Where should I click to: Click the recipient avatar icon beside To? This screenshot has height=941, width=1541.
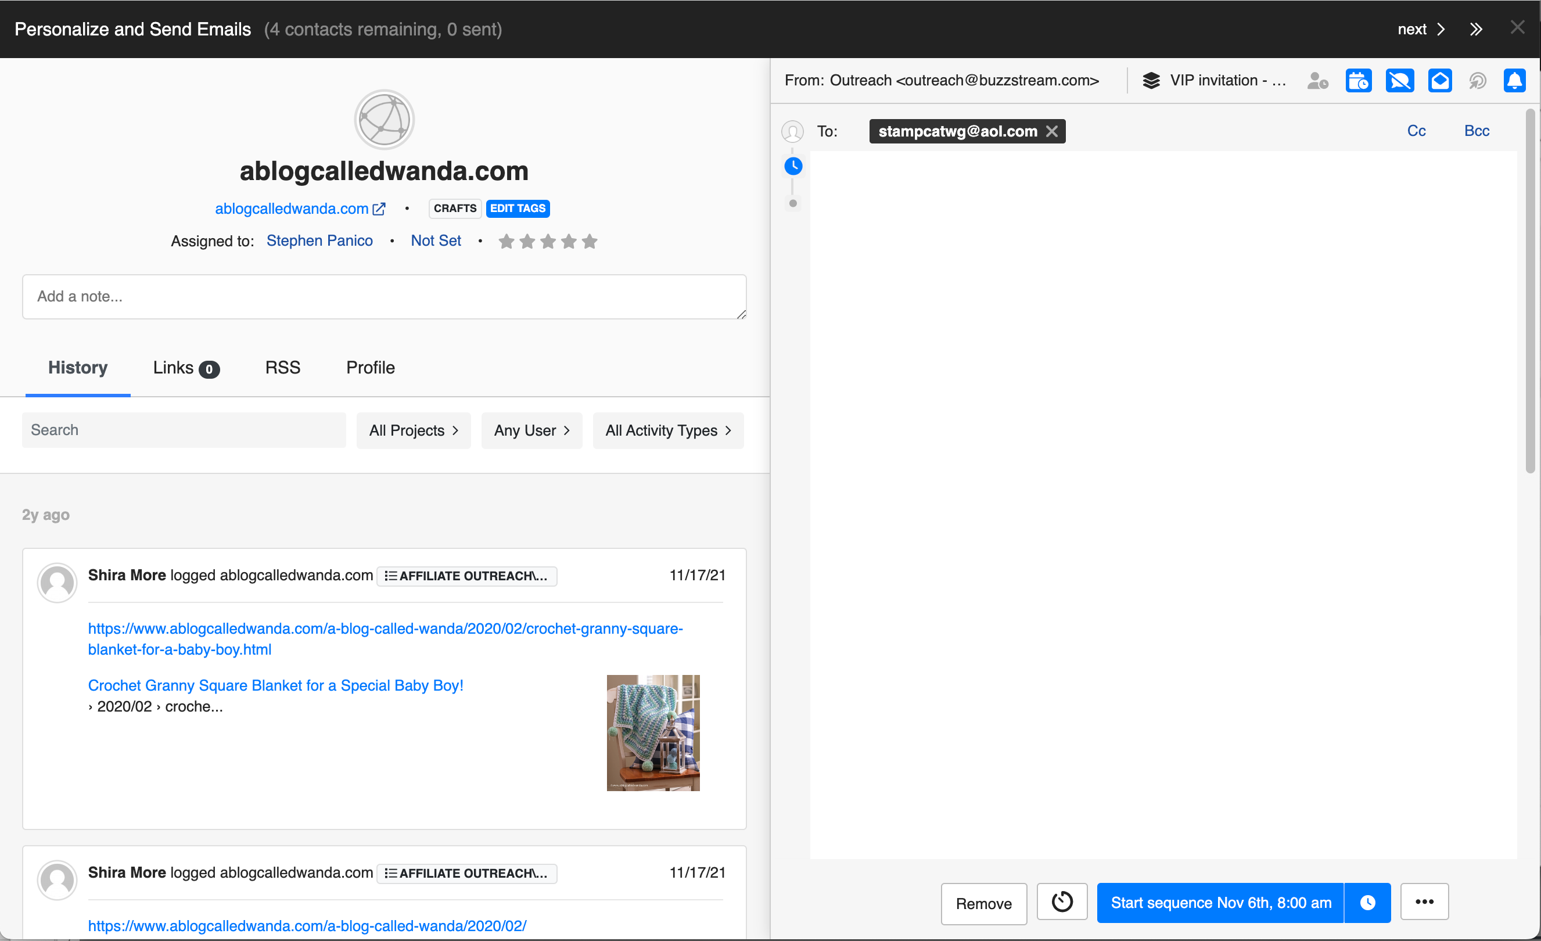(x=792, y=131)
